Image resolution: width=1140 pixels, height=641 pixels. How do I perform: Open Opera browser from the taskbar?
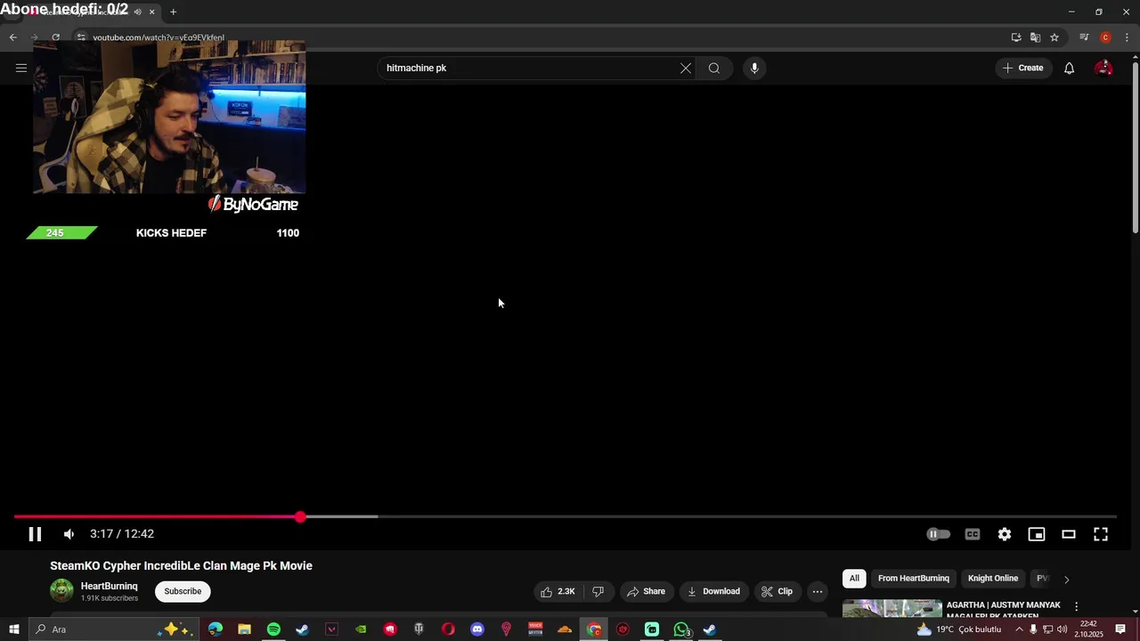click(448, 629)
